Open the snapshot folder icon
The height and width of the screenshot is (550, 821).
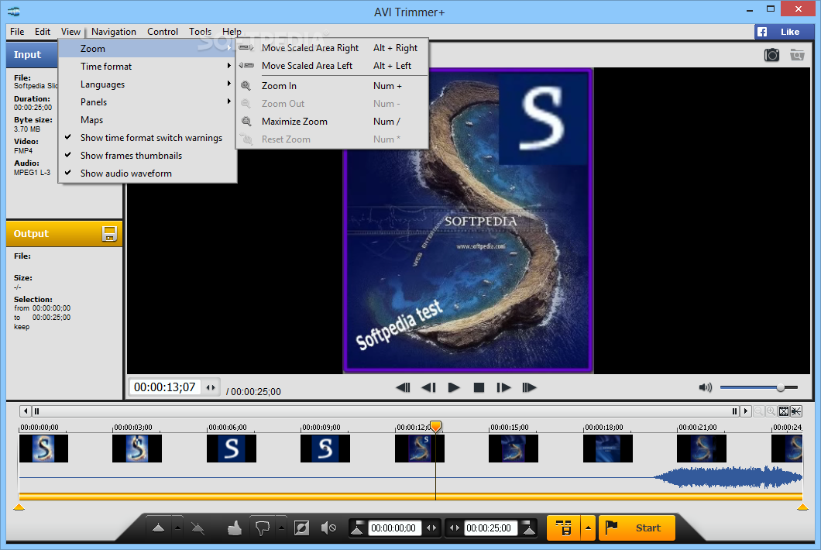pyautogui.click(x=797, y=54)
